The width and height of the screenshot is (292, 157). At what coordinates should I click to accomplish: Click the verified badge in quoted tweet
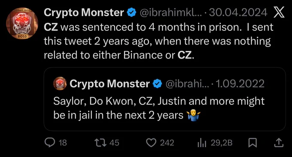point(157,84)
